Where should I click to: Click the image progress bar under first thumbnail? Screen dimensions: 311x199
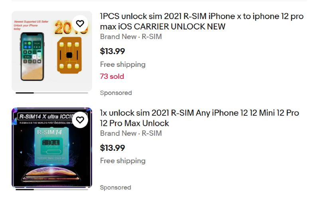[x=52, y=93]
